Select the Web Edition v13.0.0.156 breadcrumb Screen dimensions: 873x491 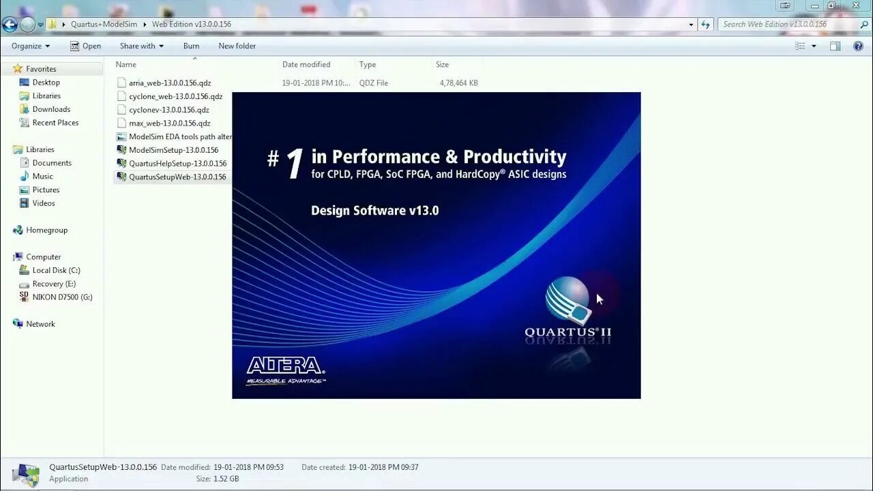pyautogui.click(x=191, y=24)
